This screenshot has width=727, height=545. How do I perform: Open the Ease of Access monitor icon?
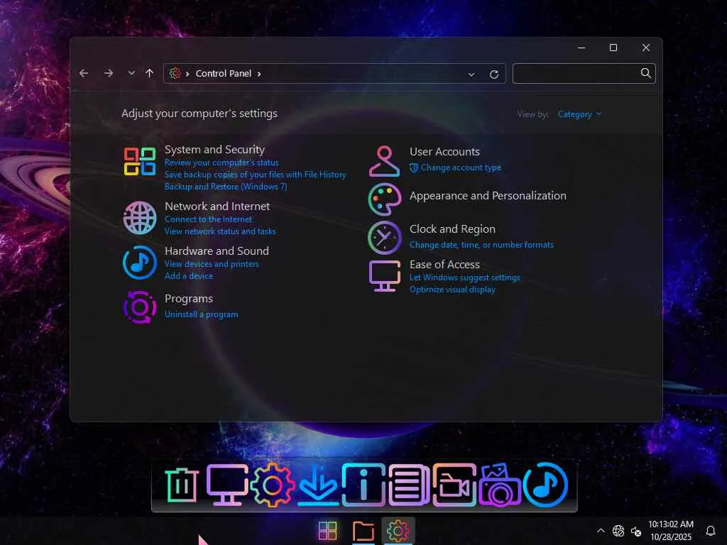pyautogui.click(x=384, y=276)
